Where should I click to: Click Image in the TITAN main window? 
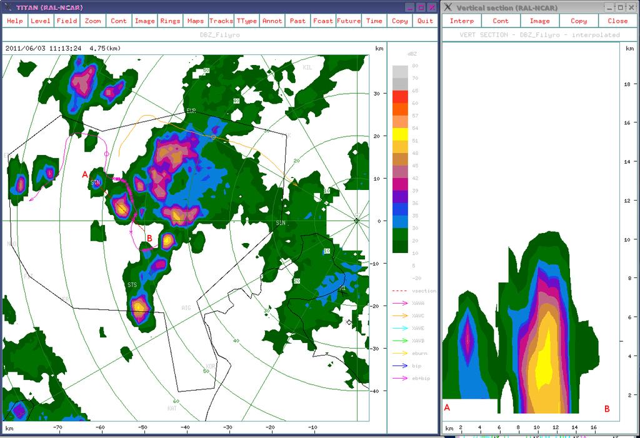(144, 21)
